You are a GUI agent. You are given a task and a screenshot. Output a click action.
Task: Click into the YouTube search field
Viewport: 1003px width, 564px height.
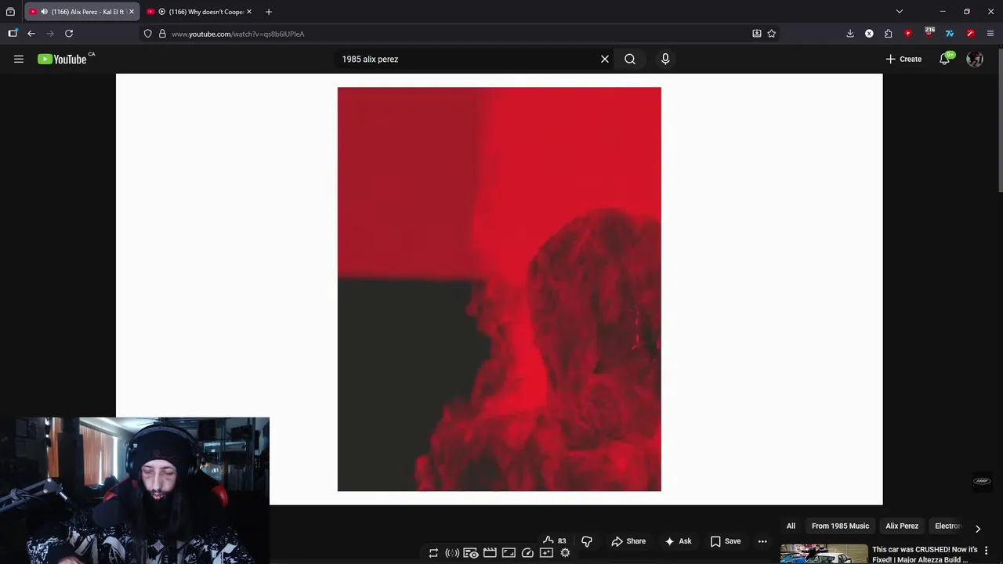pyautogui.click(x=466, y=59)
